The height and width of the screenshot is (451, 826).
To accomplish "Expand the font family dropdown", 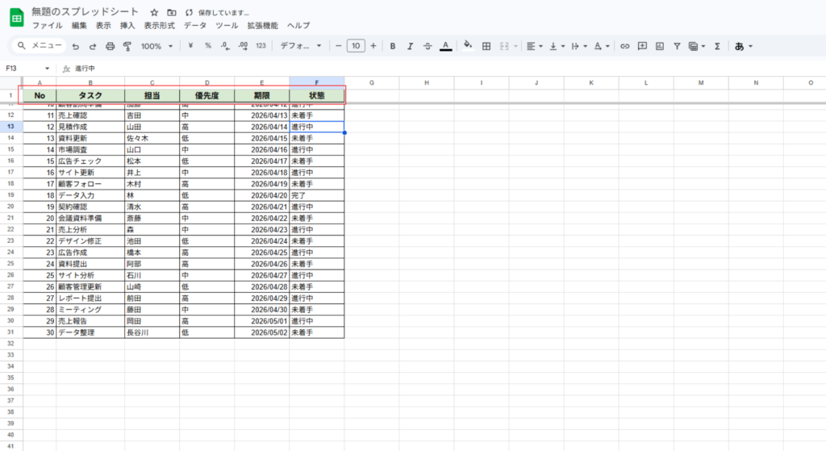I will 300,46.
